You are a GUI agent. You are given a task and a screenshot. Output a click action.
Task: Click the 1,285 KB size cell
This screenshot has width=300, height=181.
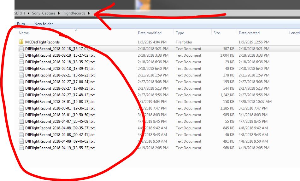(x=227, y=108)
